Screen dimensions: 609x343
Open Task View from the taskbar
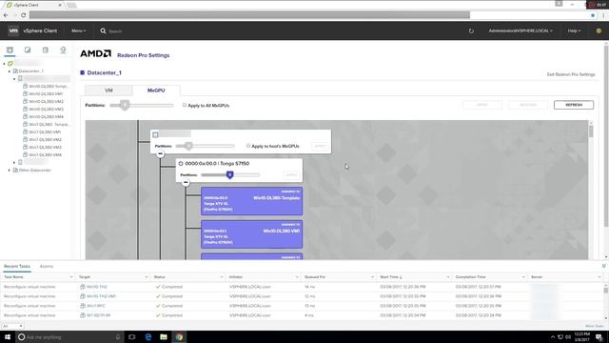132,336
